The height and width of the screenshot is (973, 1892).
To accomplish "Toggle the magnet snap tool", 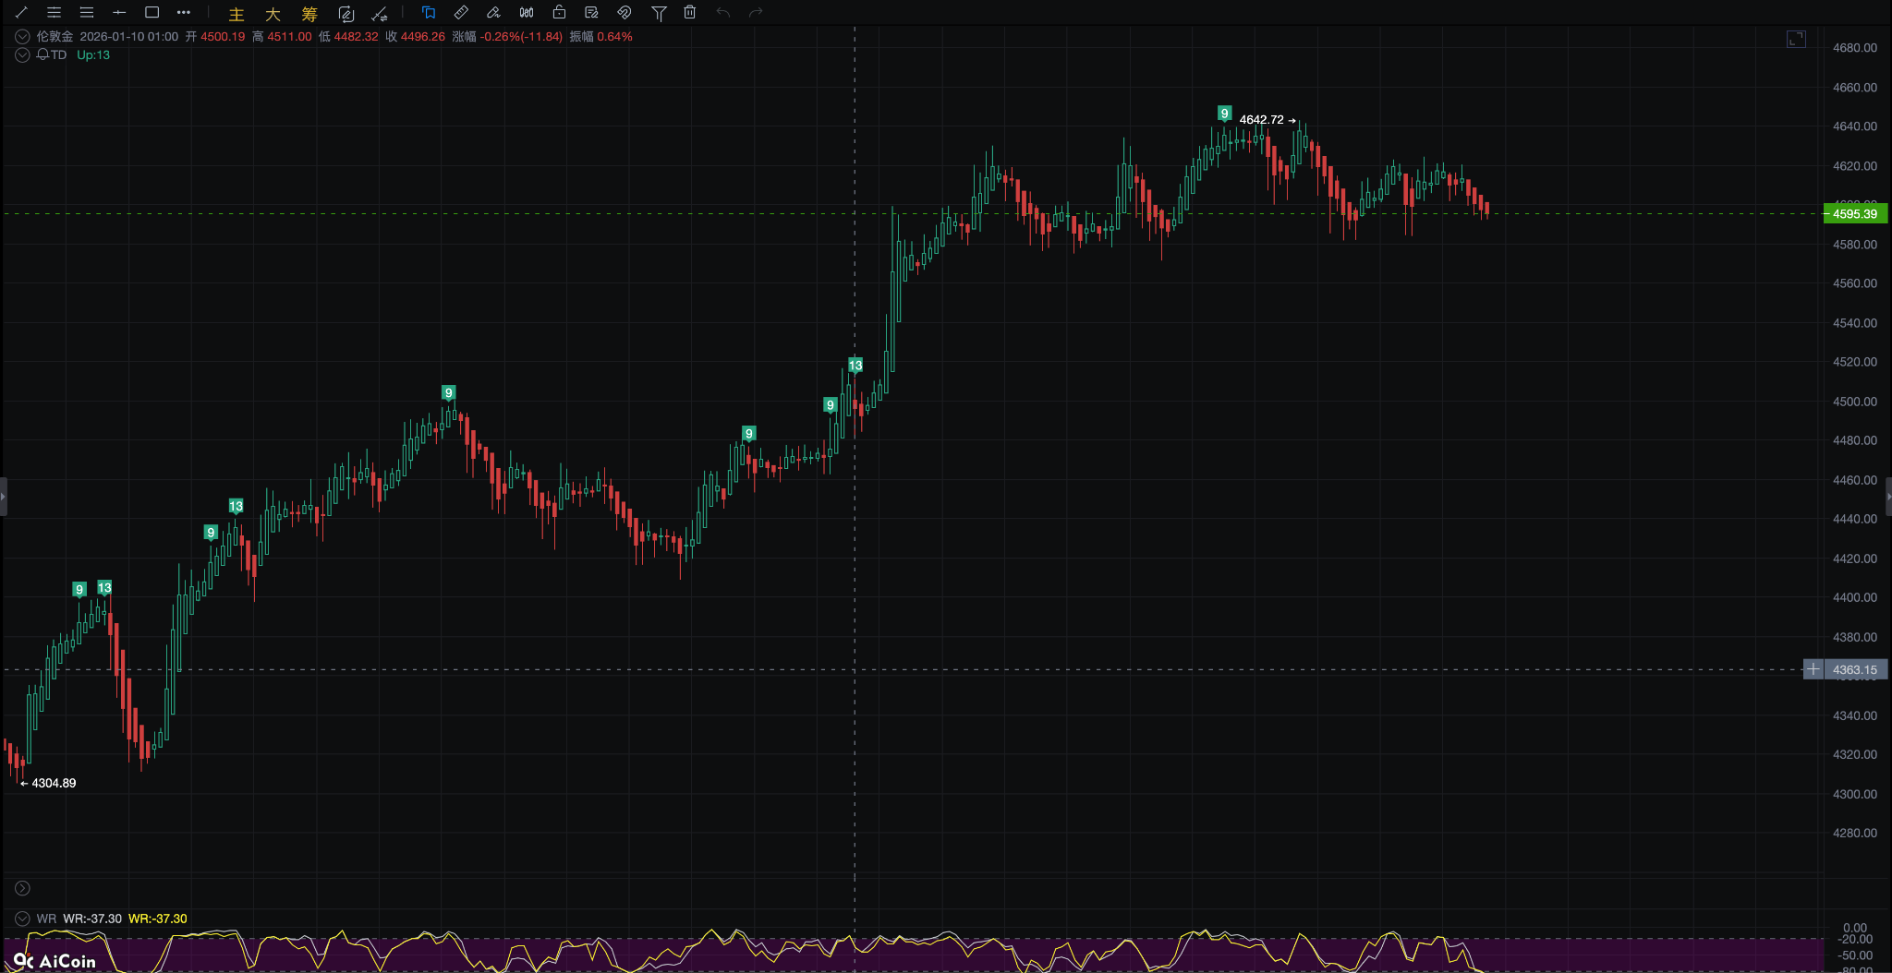I will click(624, 13).
